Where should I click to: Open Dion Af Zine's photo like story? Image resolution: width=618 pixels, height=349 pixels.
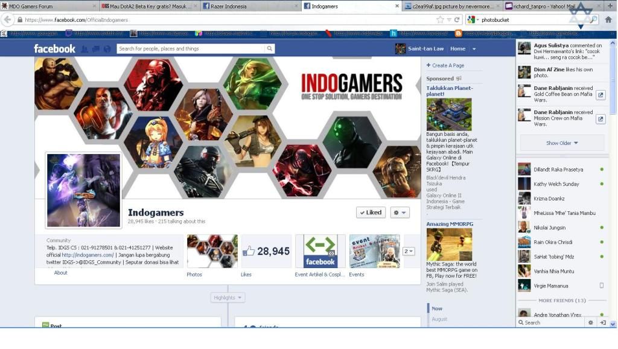[561, 72]
